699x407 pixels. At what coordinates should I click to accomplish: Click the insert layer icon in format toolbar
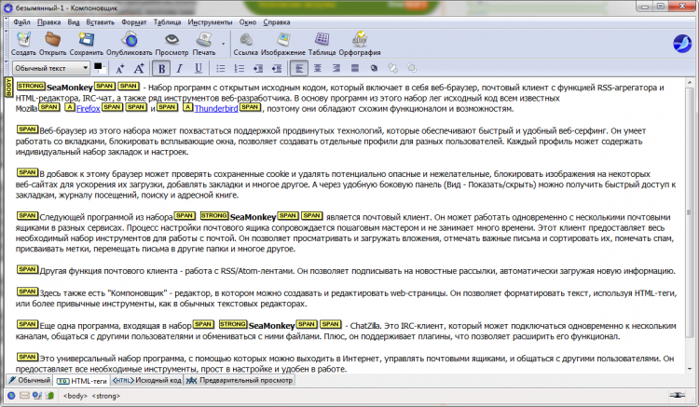pos(374,69)
